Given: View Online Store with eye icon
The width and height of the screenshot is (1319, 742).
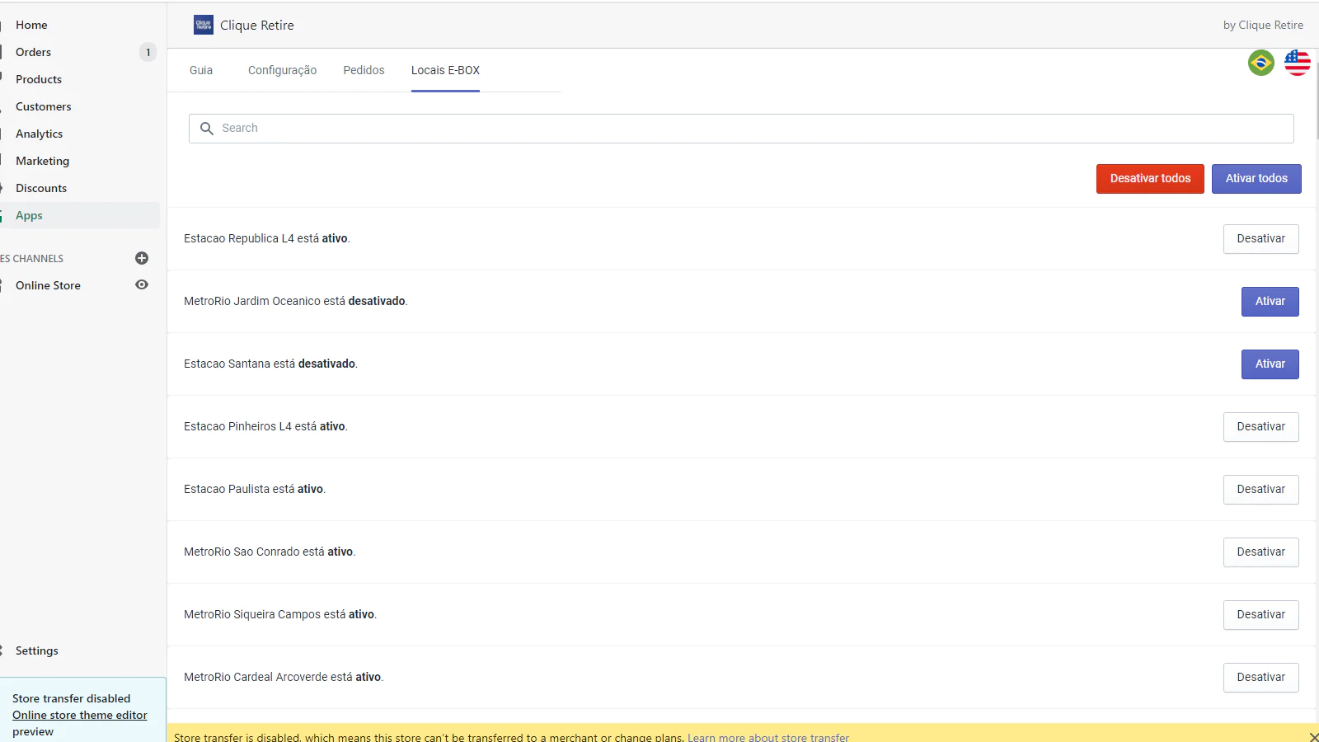Looking at the screenshot, I should [142, 285].
